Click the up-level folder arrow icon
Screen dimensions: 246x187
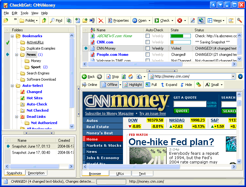coord(44,21)
